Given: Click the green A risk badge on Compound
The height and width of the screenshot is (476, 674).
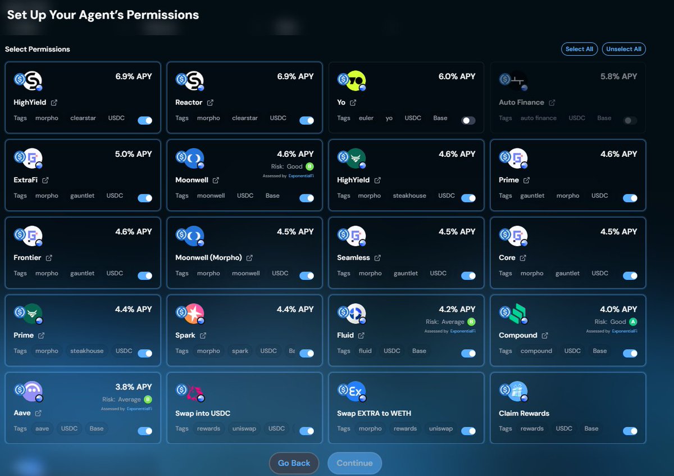Looking at the screenshot, I should 633,322.
